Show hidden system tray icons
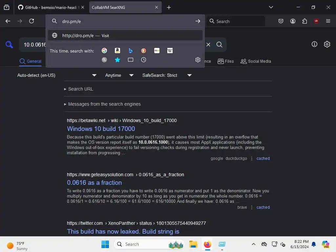Screen dimensions: 336x252 click(254, 244)
